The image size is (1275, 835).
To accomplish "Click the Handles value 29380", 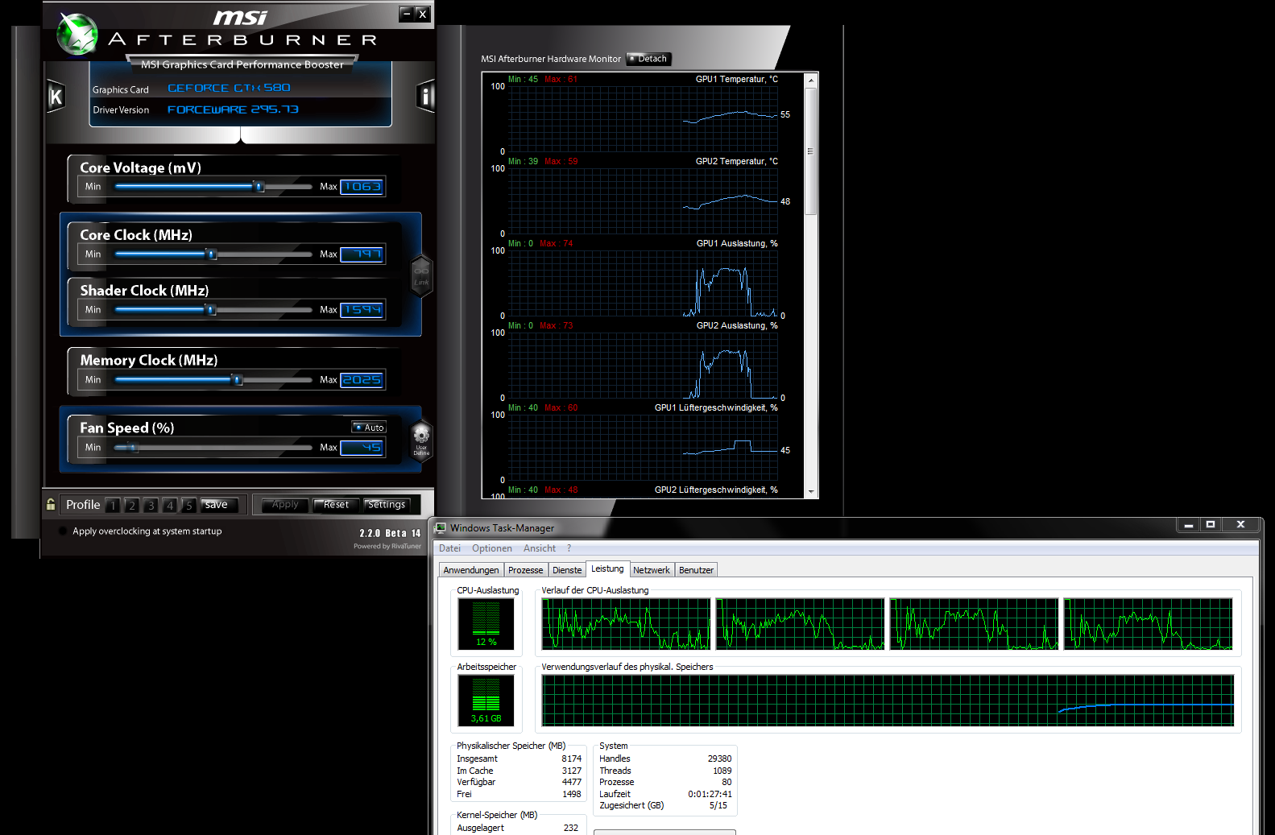I will coord(719,759).
